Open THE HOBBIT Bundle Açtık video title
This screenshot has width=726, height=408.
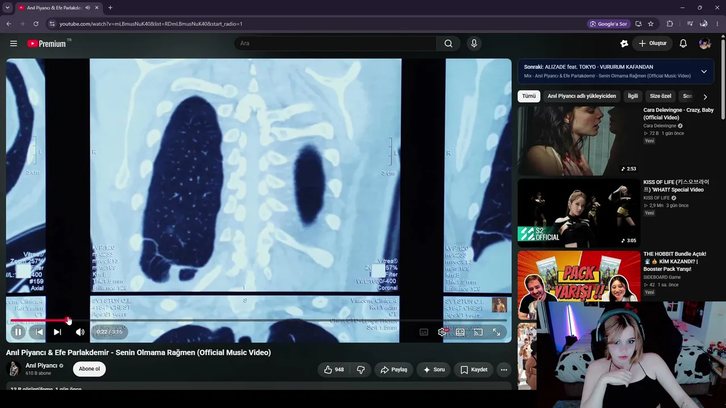click(675, 262)
